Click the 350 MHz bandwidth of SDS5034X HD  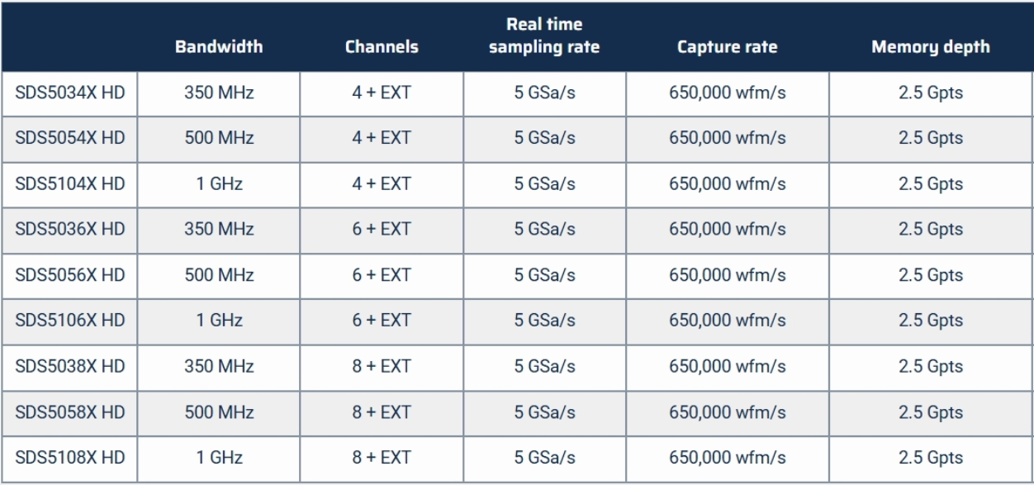[x=219, y=93]
